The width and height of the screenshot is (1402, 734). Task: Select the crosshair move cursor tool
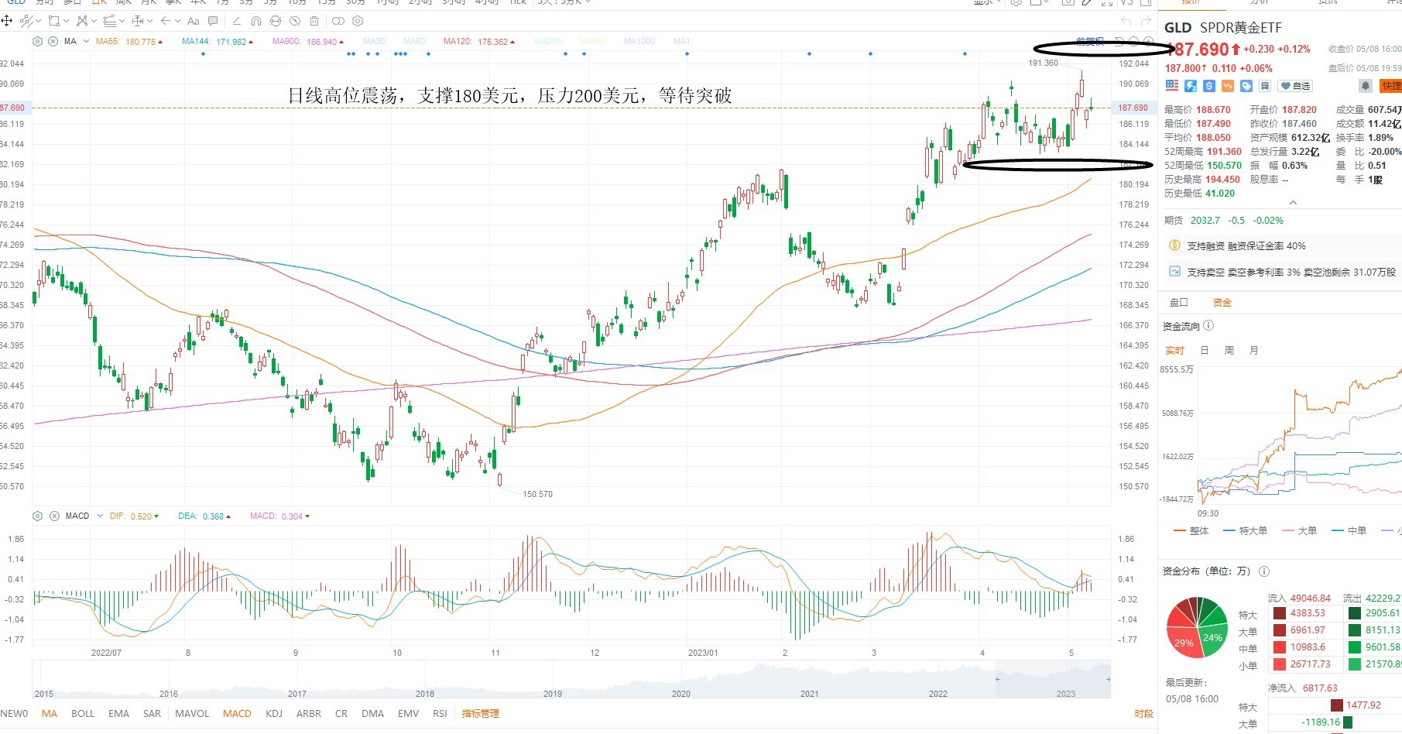[x=7, y=21]
